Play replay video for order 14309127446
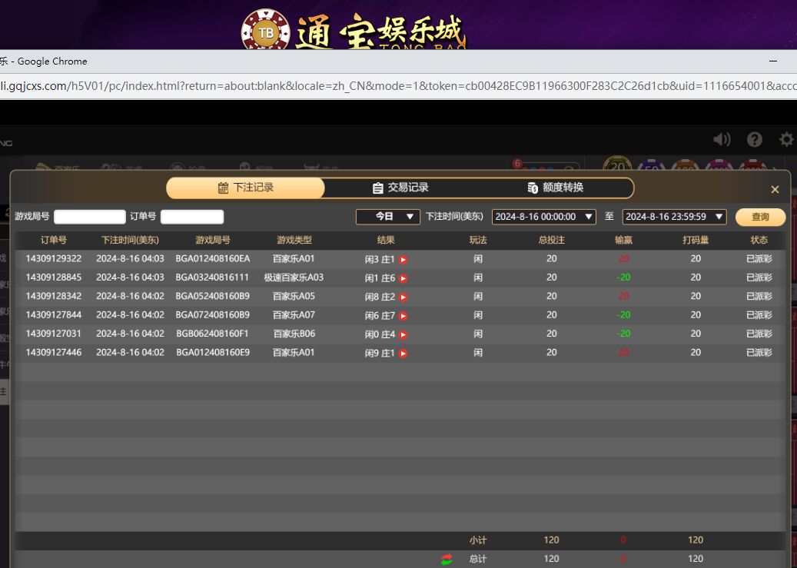 tap(403, 354)
